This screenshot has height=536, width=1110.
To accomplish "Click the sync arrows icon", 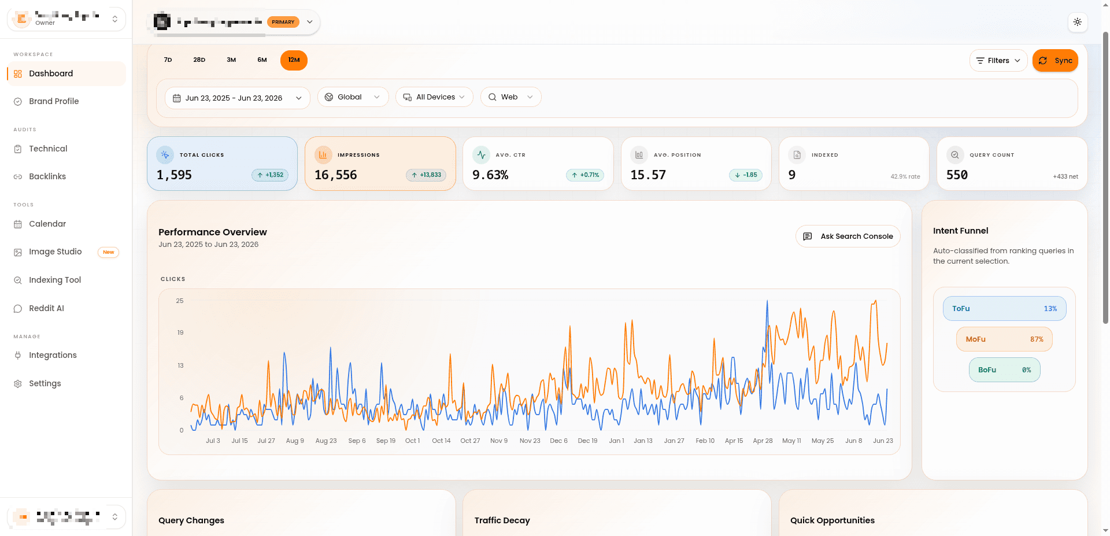I will 1043,61.
